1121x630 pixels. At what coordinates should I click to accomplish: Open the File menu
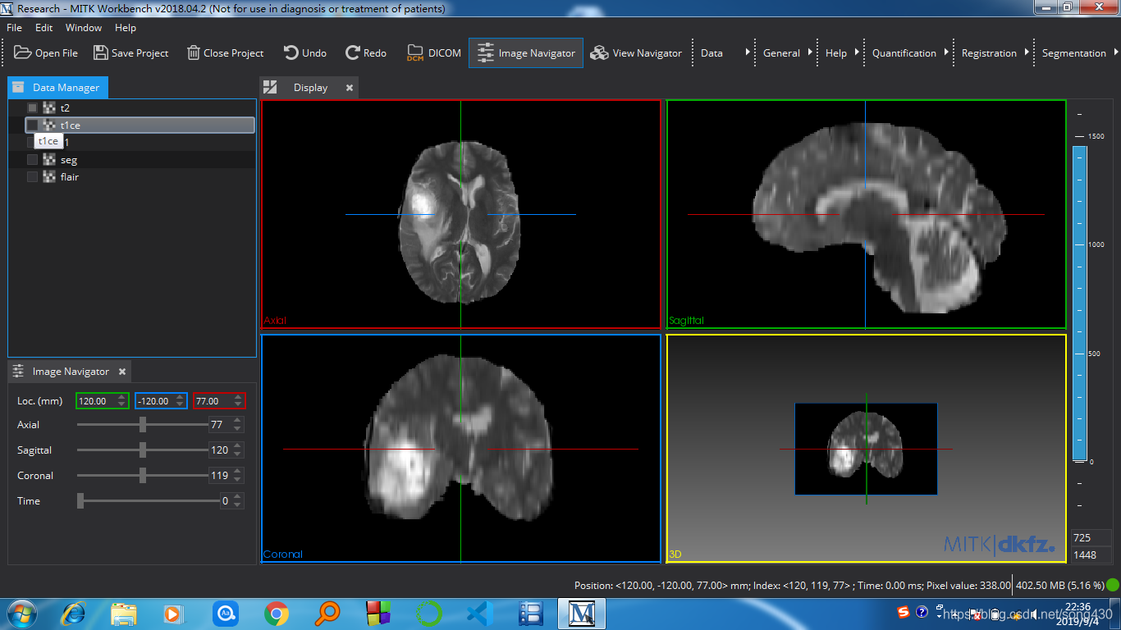tap(14, 27)
